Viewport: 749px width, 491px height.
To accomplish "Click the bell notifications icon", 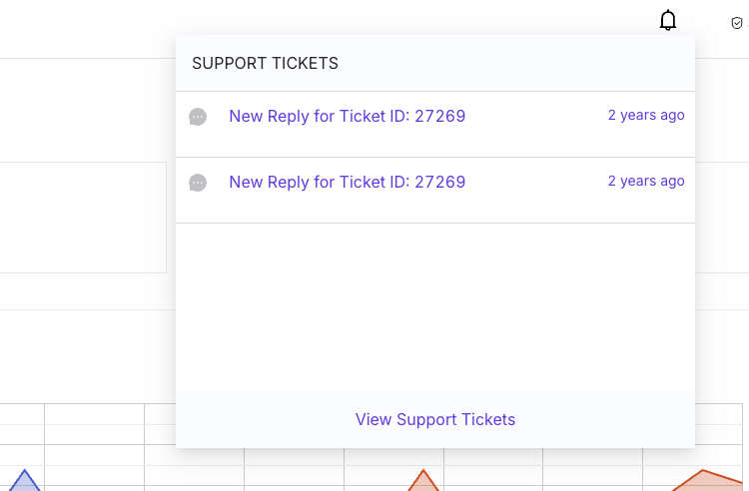I will coord(668,20).
